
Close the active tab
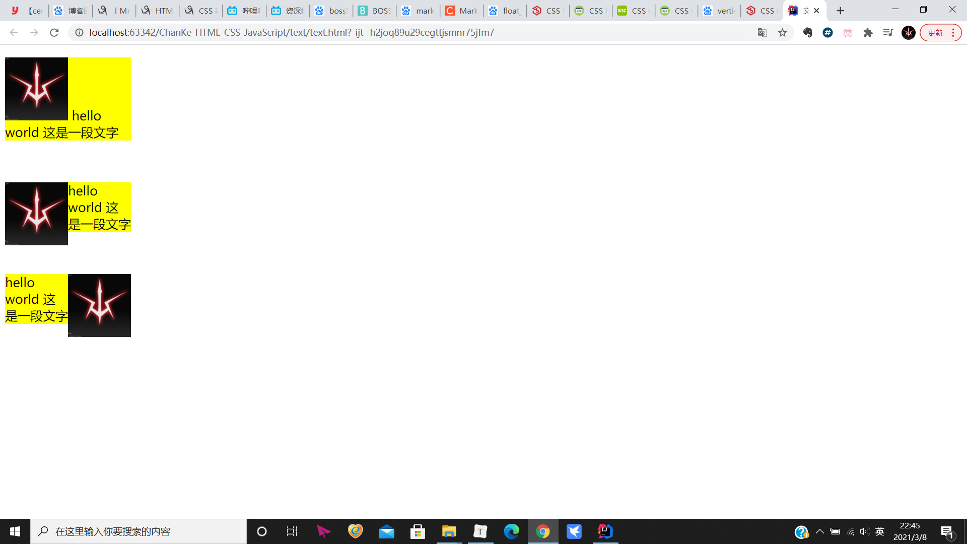[816, 11]
